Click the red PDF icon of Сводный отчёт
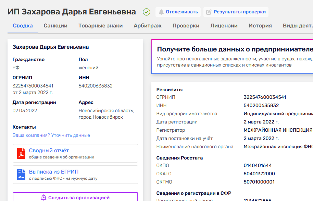This screenshot has width=313, height=201. [21, 153]
